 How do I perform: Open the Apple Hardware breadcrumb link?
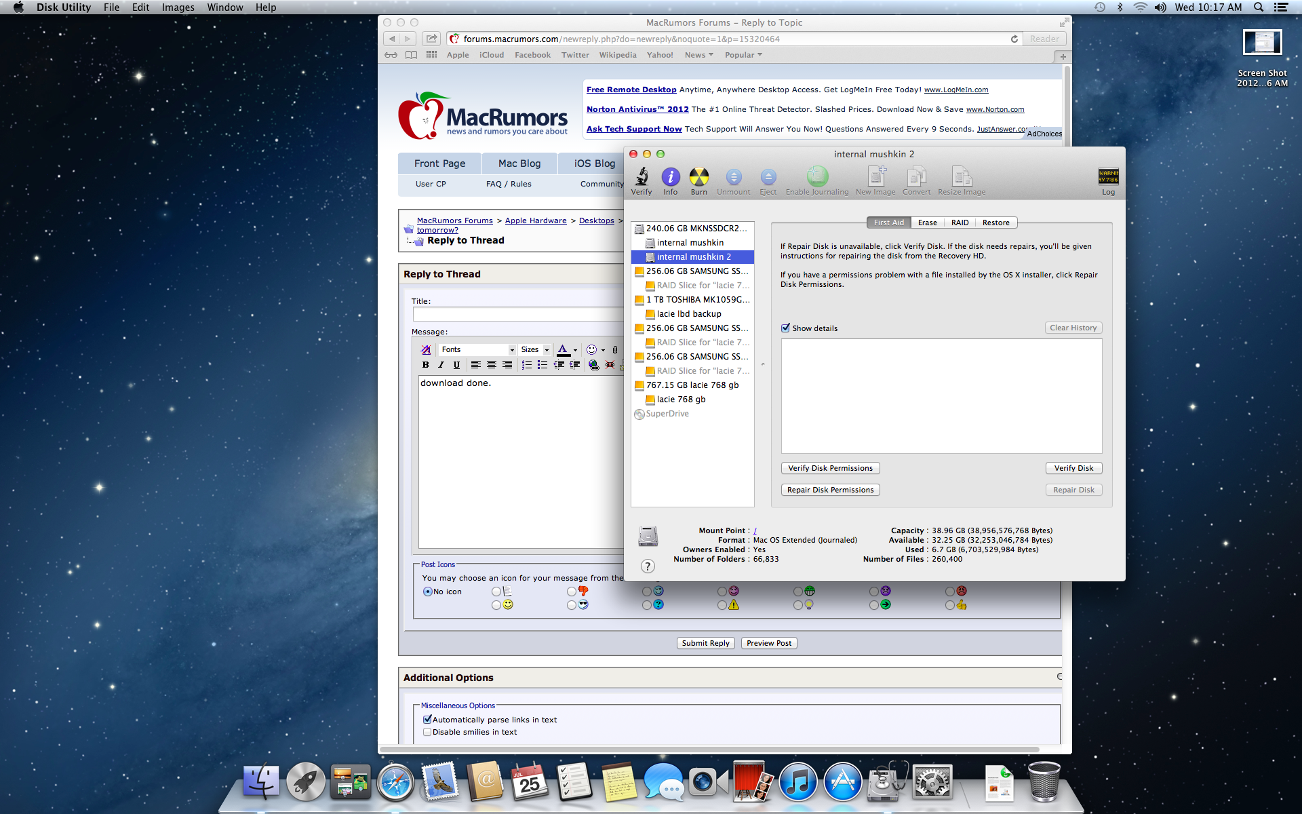click(x=536, y=220)
